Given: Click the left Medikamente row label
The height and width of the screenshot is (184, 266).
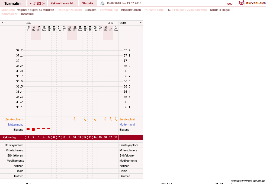Looking at the screenshot, I should [15, 161].
